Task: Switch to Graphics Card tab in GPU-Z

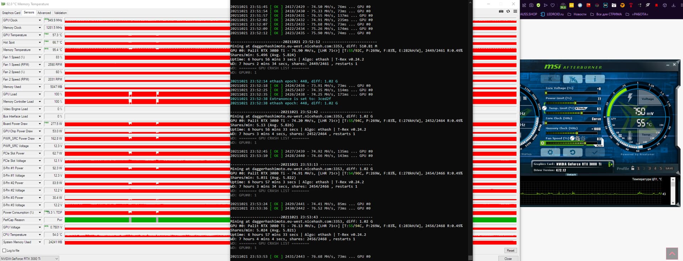Action: click(11, 13)
